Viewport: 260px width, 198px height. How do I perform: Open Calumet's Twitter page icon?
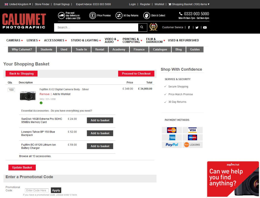click(x=197, y=27)
